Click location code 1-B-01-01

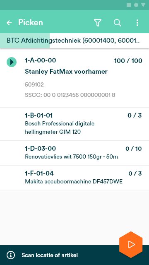[x=38, y=116]
